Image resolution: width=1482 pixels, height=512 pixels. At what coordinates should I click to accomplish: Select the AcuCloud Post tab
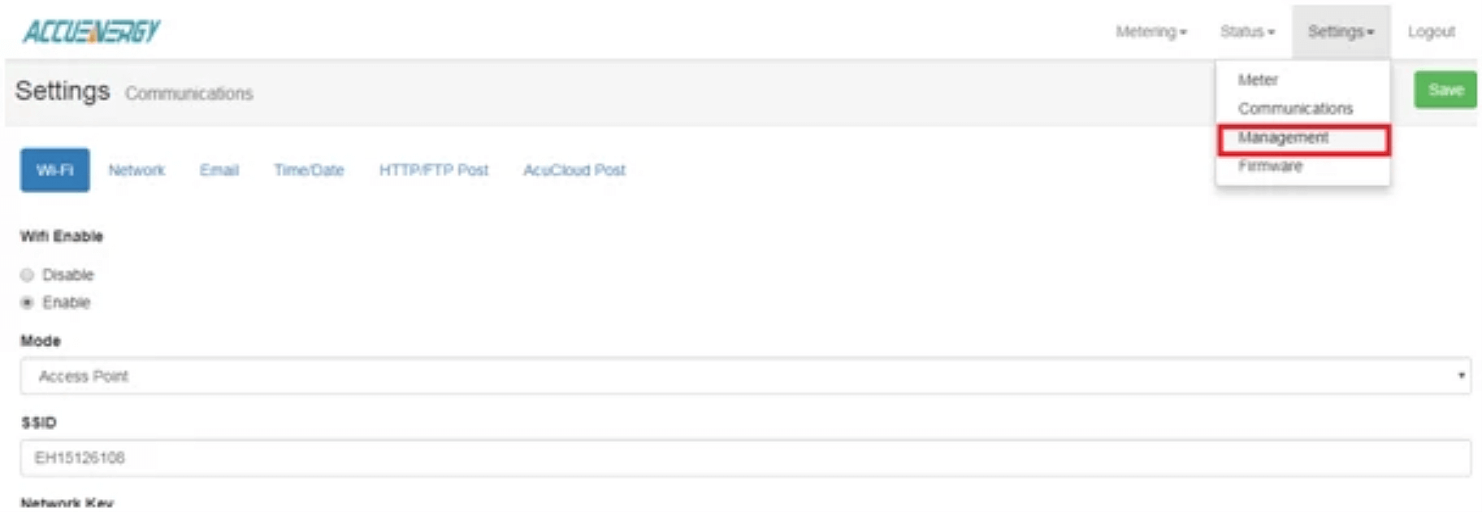pyautogui.click(x=574, y=170)
